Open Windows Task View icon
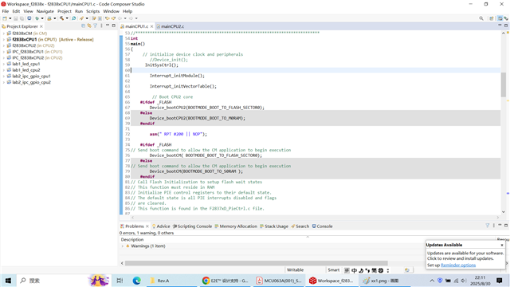 [x=120, y=280]
